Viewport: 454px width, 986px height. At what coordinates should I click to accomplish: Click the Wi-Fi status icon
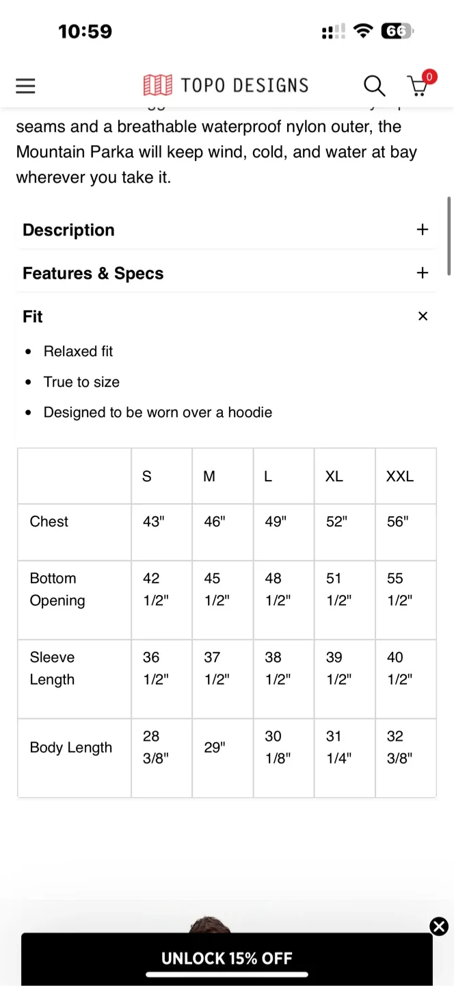click(x=363, y=31)
